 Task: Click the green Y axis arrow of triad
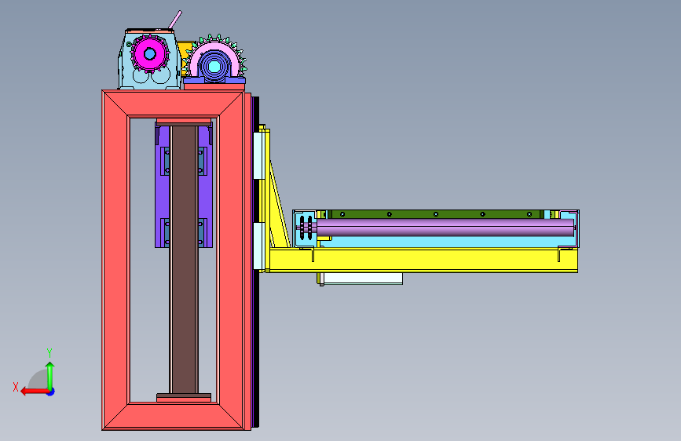(50, 376)
